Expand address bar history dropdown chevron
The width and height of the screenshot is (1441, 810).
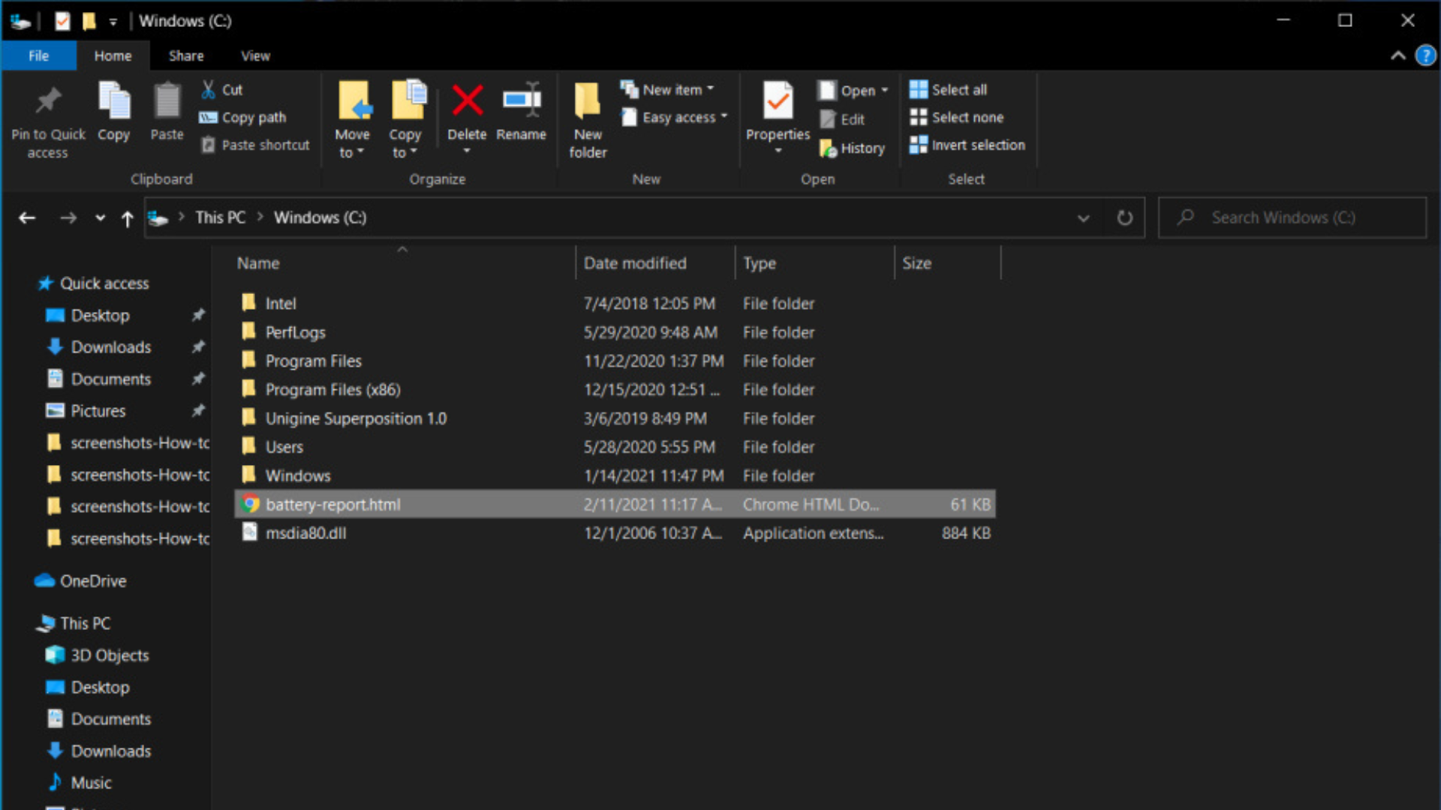(1083, 218)
